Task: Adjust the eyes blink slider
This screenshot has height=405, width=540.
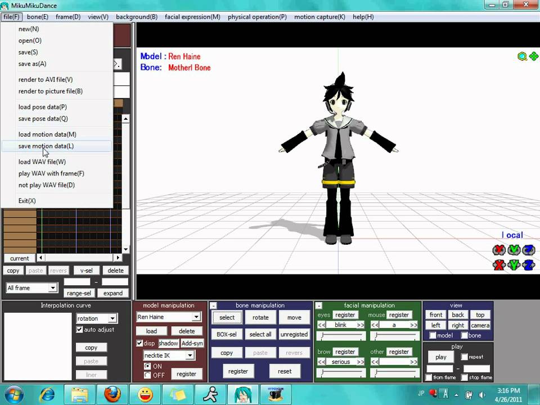Action: pyautogui.click(x=341, y=336)
